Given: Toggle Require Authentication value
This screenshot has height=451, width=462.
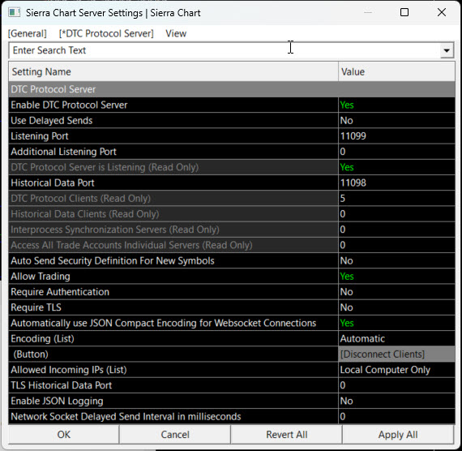Looking at the screenshot, I should 396,292.
